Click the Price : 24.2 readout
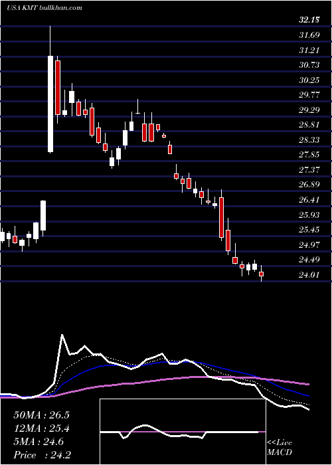Image resolution: width=332 pixels, height=465 pixels. (x=41, y=455)
